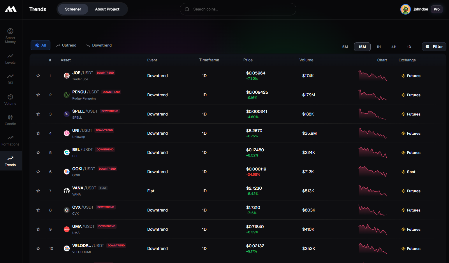Screen dimensions: 449x263
Task: Filter list by Downtrend
Action: point(99,45)
